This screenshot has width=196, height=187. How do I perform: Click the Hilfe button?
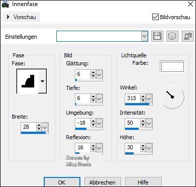pos(143,182)
